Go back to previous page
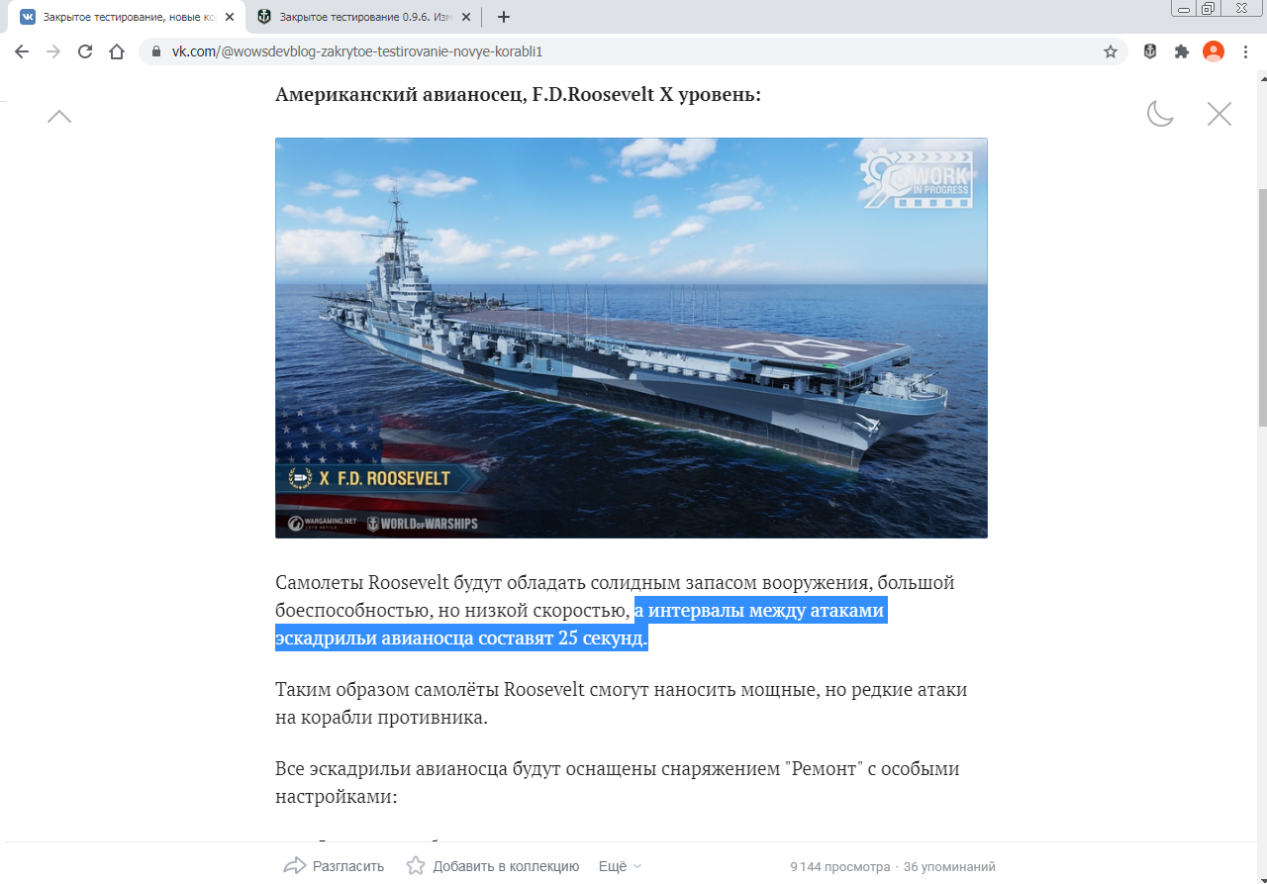Viewport: 1267px width, 884px height. point(22,51)
